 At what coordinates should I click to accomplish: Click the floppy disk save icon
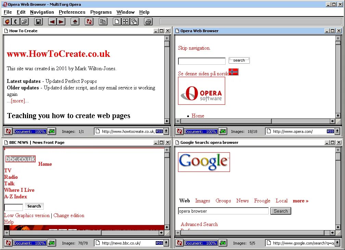pyautogui.click(x=38, y=22)
